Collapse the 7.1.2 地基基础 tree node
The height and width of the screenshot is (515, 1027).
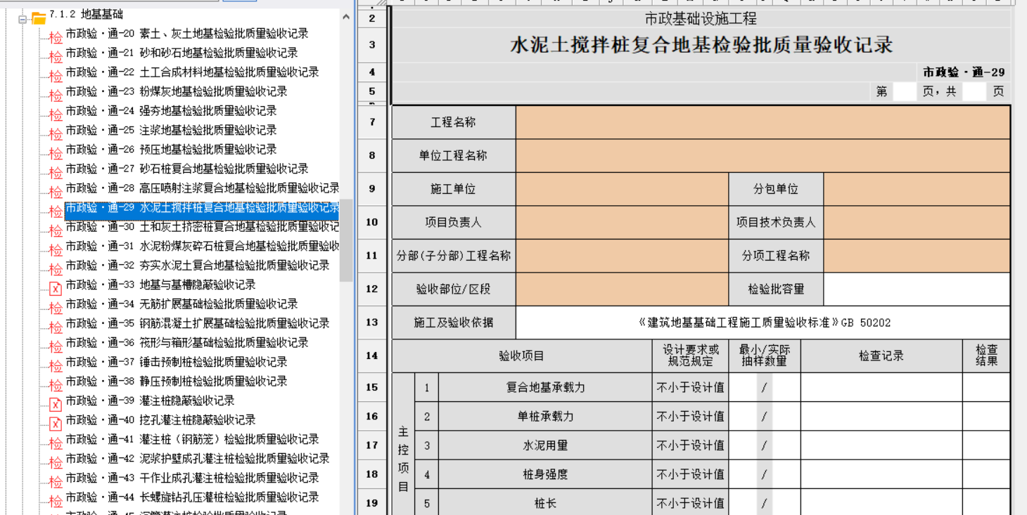coord(23,18)
